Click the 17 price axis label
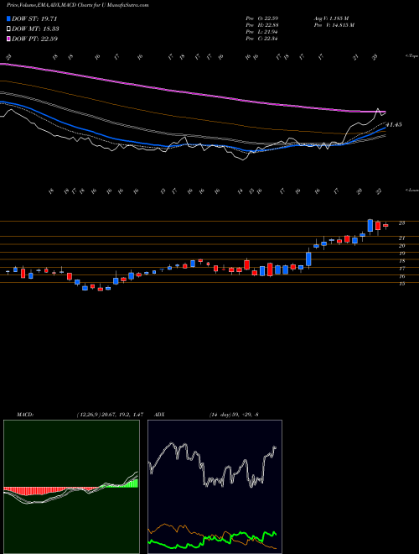The height and width of the screenshot is (554, 419). point(401,269)
